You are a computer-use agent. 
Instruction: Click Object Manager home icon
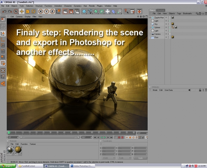click(200, 13)
